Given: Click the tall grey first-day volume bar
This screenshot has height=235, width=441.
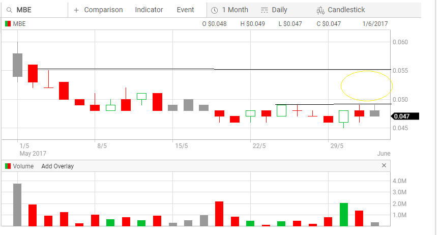Looking at the screenshot, I should tap(17, 205).
